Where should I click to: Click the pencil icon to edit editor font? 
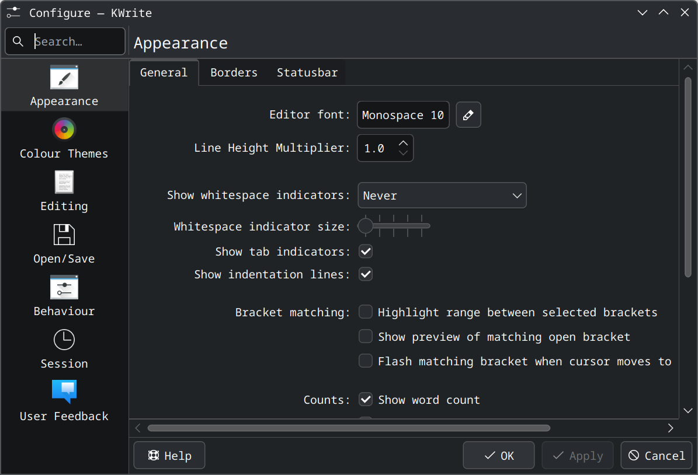pyautogui.click(x=468, y=115)
